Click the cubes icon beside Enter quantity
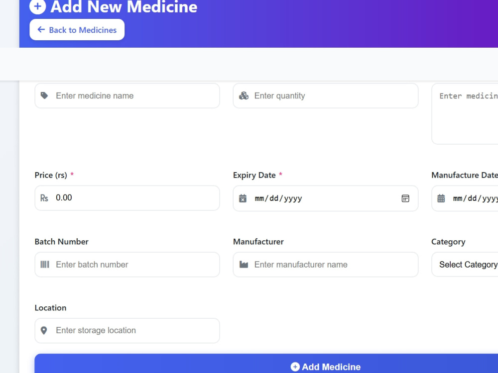 [x=244, y=95]
